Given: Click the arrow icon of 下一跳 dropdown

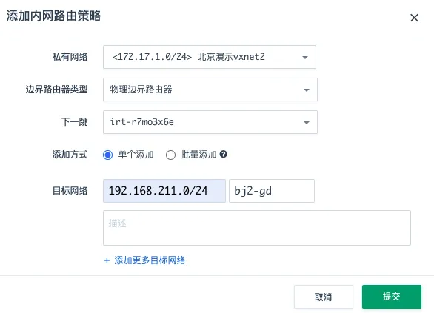Looking at the screenshot, I should tap(307, 123).
